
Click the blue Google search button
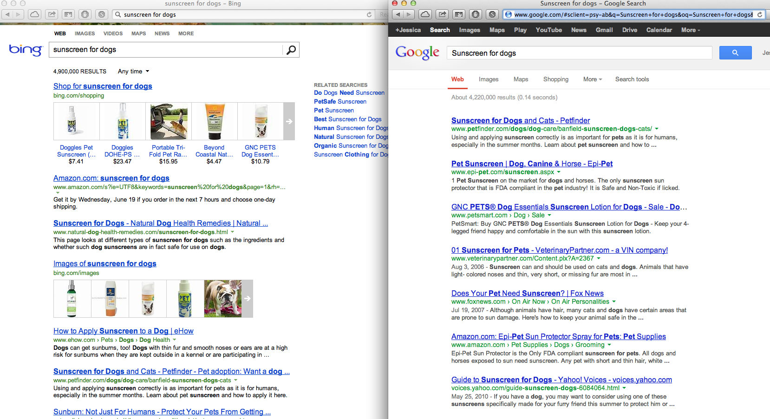point(735,53)
